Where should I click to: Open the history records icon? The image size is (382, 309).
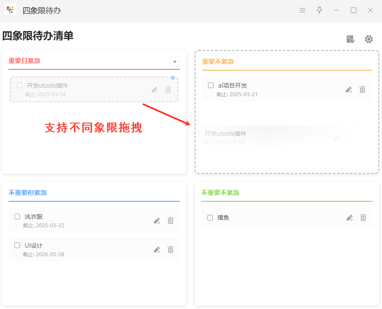coord(351,39)
